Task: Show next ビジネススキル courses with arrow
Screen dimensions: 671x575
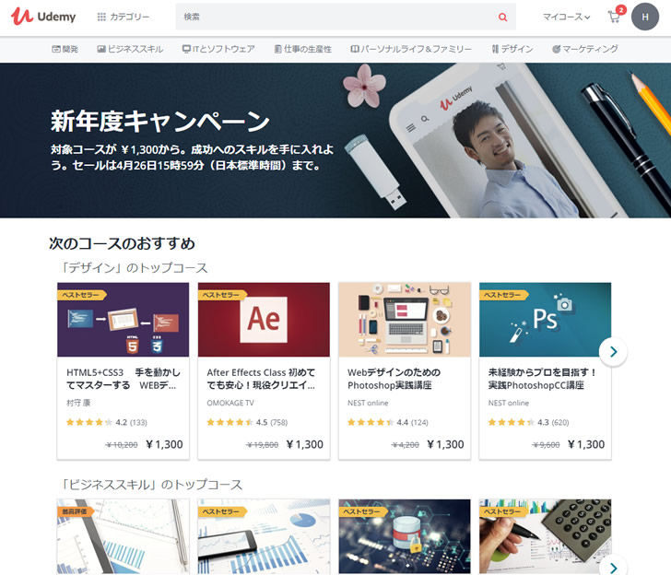Action: click(x=613, y=567)
